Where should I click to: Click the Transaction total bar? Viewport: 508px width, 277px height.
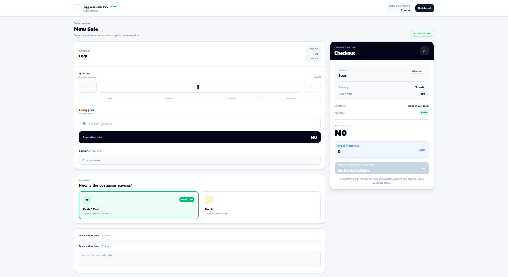[x=200, y=137]
